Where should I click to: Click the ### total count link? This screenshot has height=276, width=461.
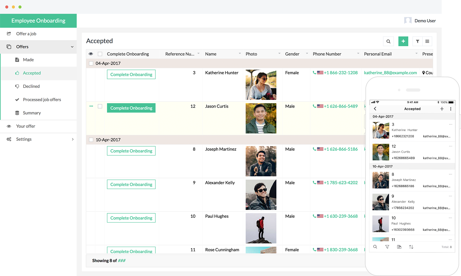click(x=122, y=261)
